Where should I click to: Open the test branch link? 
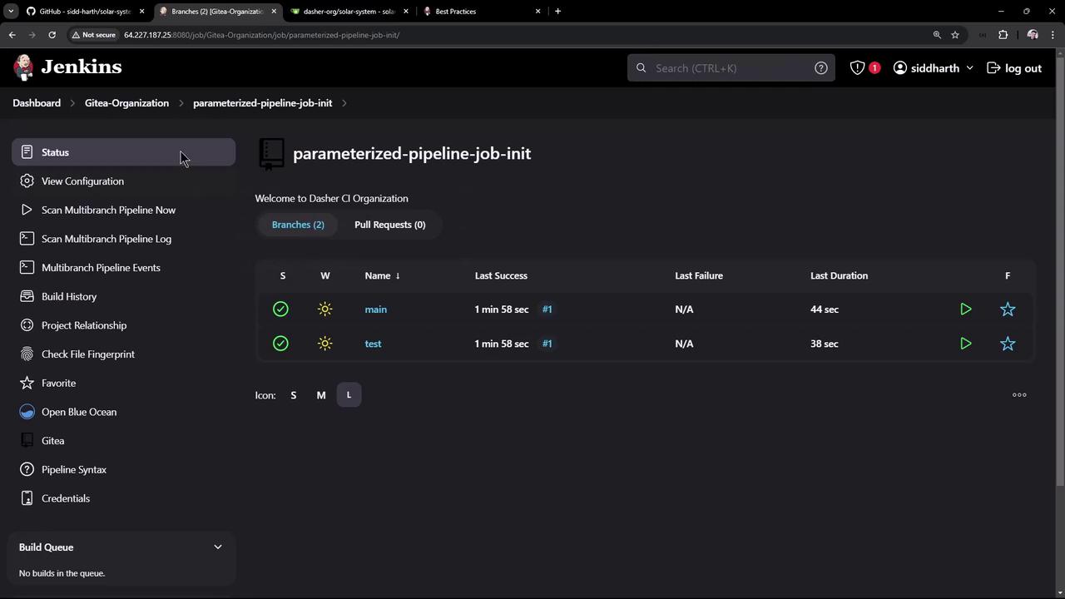[373, 344]
